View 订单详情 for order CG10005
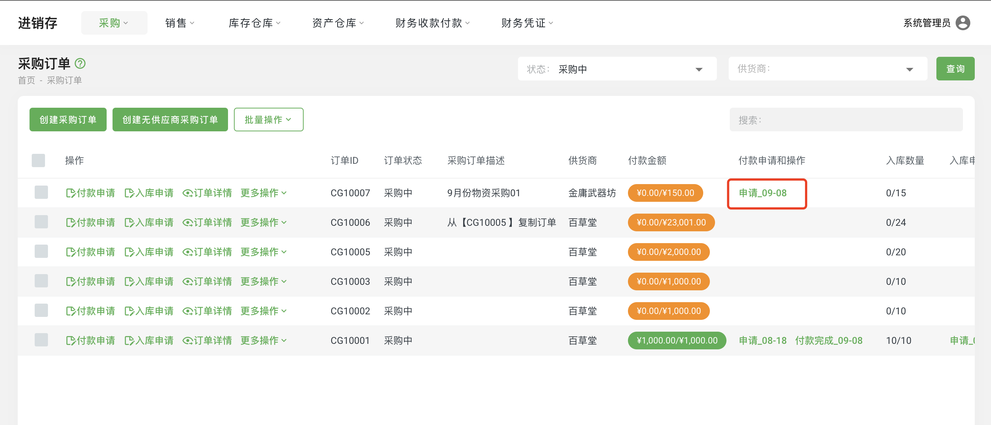Viewport: 991px width, 425px height. point(208,252)
